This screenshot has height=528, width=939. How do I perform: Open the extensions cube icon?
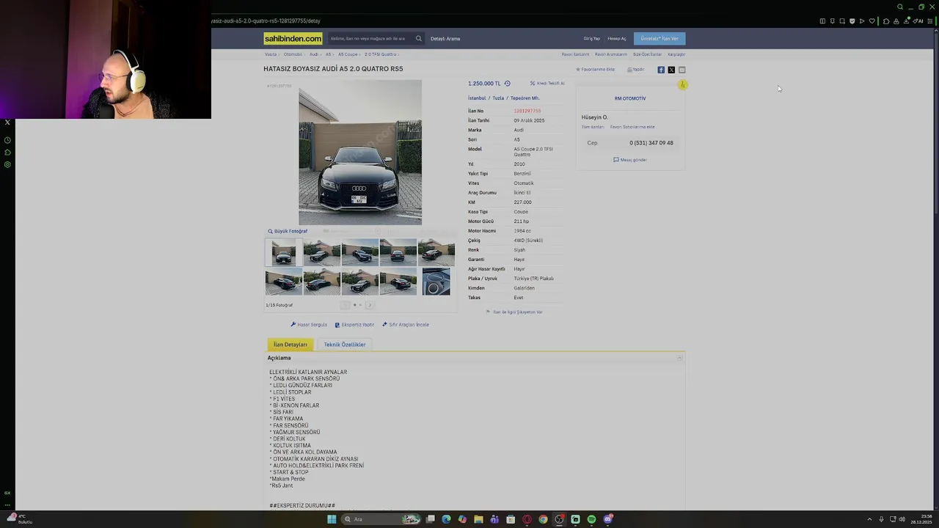click(x=886, y=21)
